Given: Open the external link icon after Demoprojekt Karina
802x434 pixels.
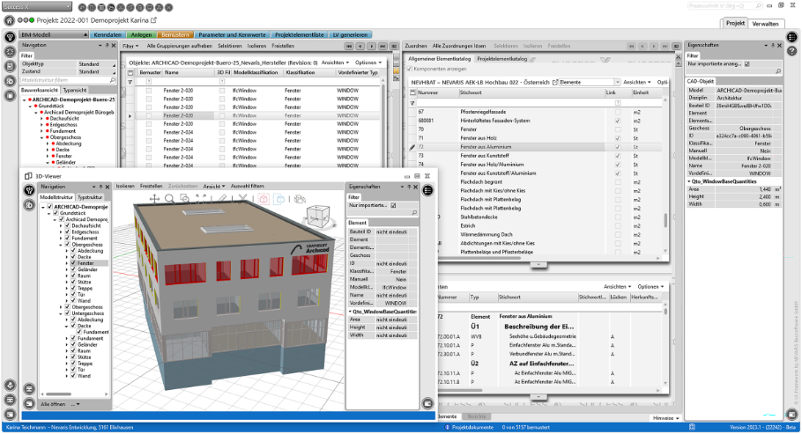Looking at the screenshot, I should tap(153, 20).
